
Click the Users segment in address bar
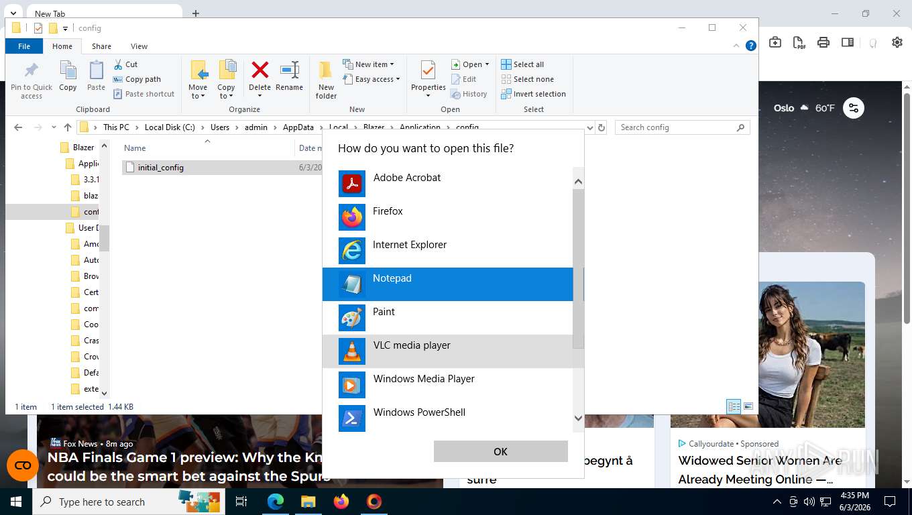[220, 127]
